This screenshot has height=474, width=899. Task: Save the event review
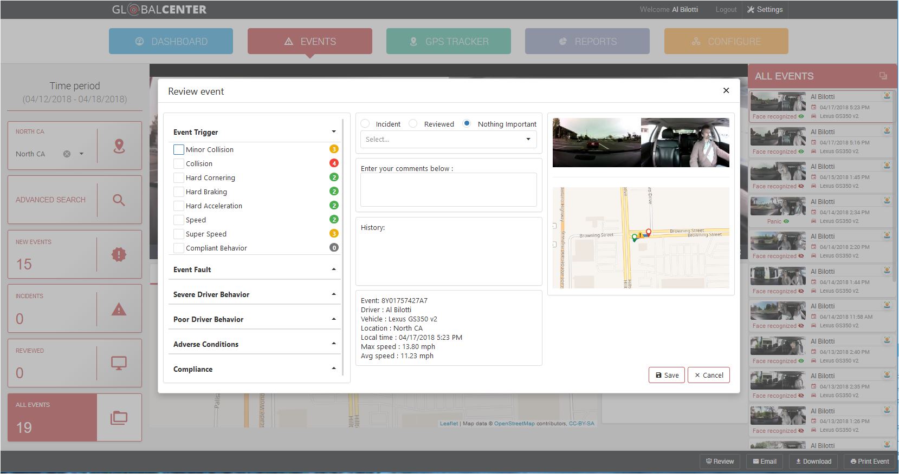click(667, 375)
